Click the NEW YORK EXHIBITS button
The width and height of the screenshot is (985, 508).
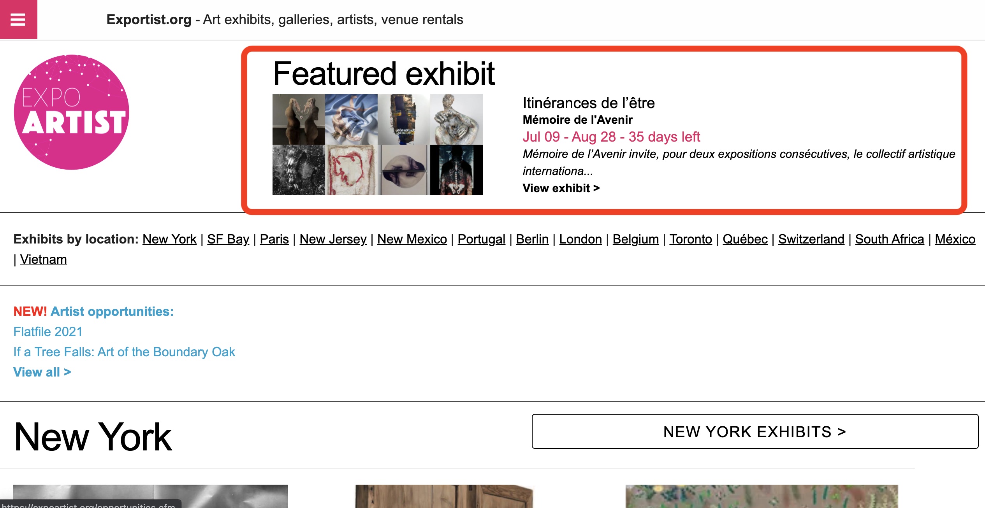755,432
